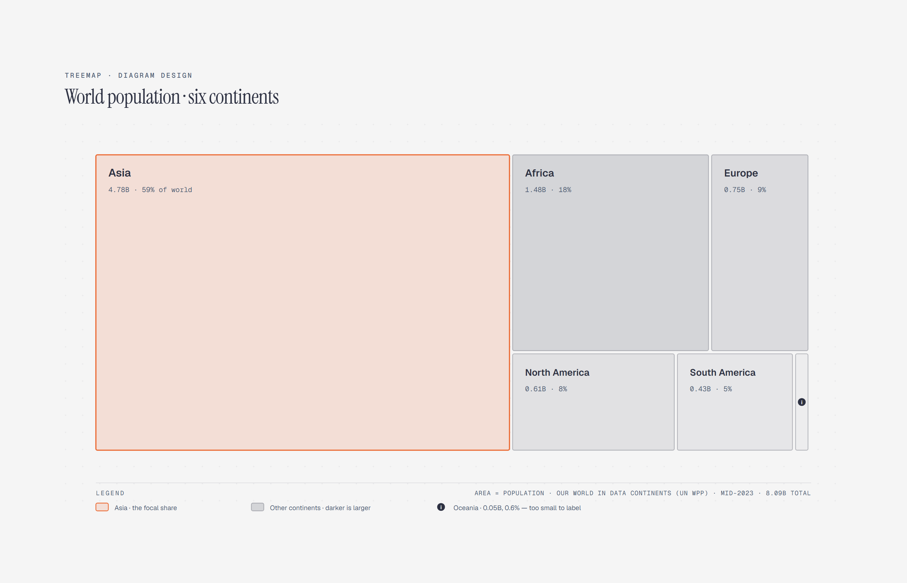Click the '0.43B · 5%' value
The height and width of the screenshot is (583, 907).
(x=710, y=389)
